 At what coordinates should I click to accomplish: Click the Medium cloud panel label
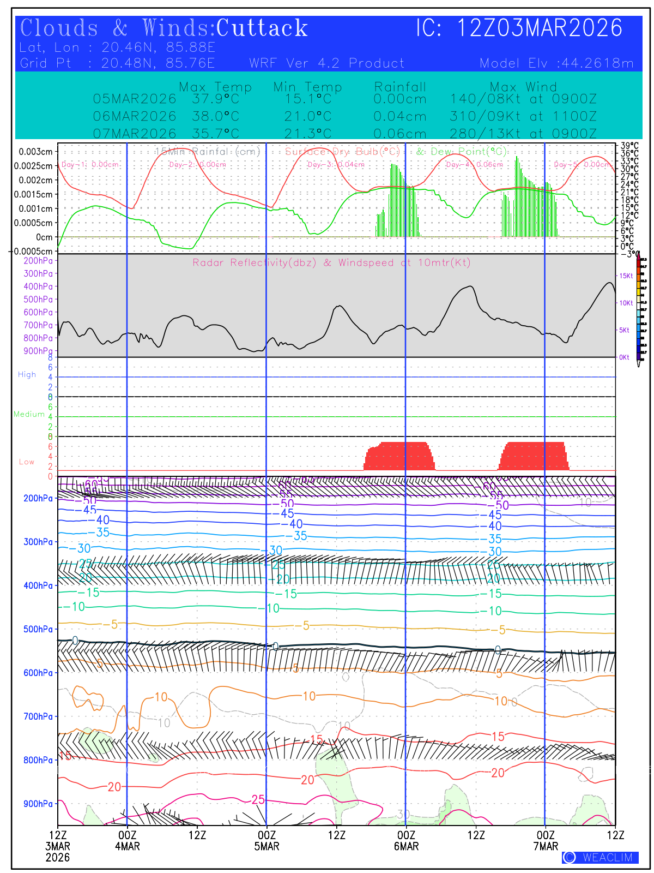[x=29, y=414]
